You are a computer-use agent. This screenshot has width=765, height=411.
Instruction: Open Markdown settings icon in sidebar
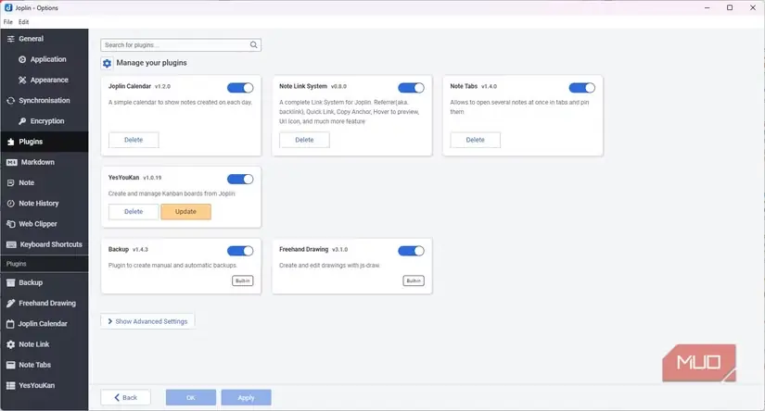[x=12, y=162]
